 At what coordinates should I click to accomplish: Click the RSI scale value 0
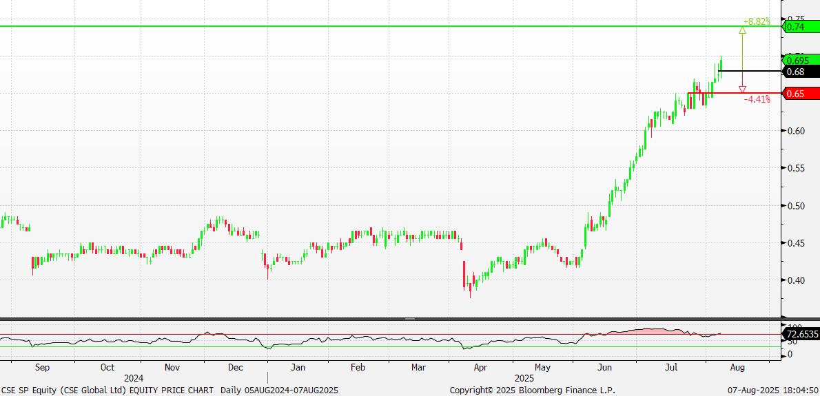[790, 354]
